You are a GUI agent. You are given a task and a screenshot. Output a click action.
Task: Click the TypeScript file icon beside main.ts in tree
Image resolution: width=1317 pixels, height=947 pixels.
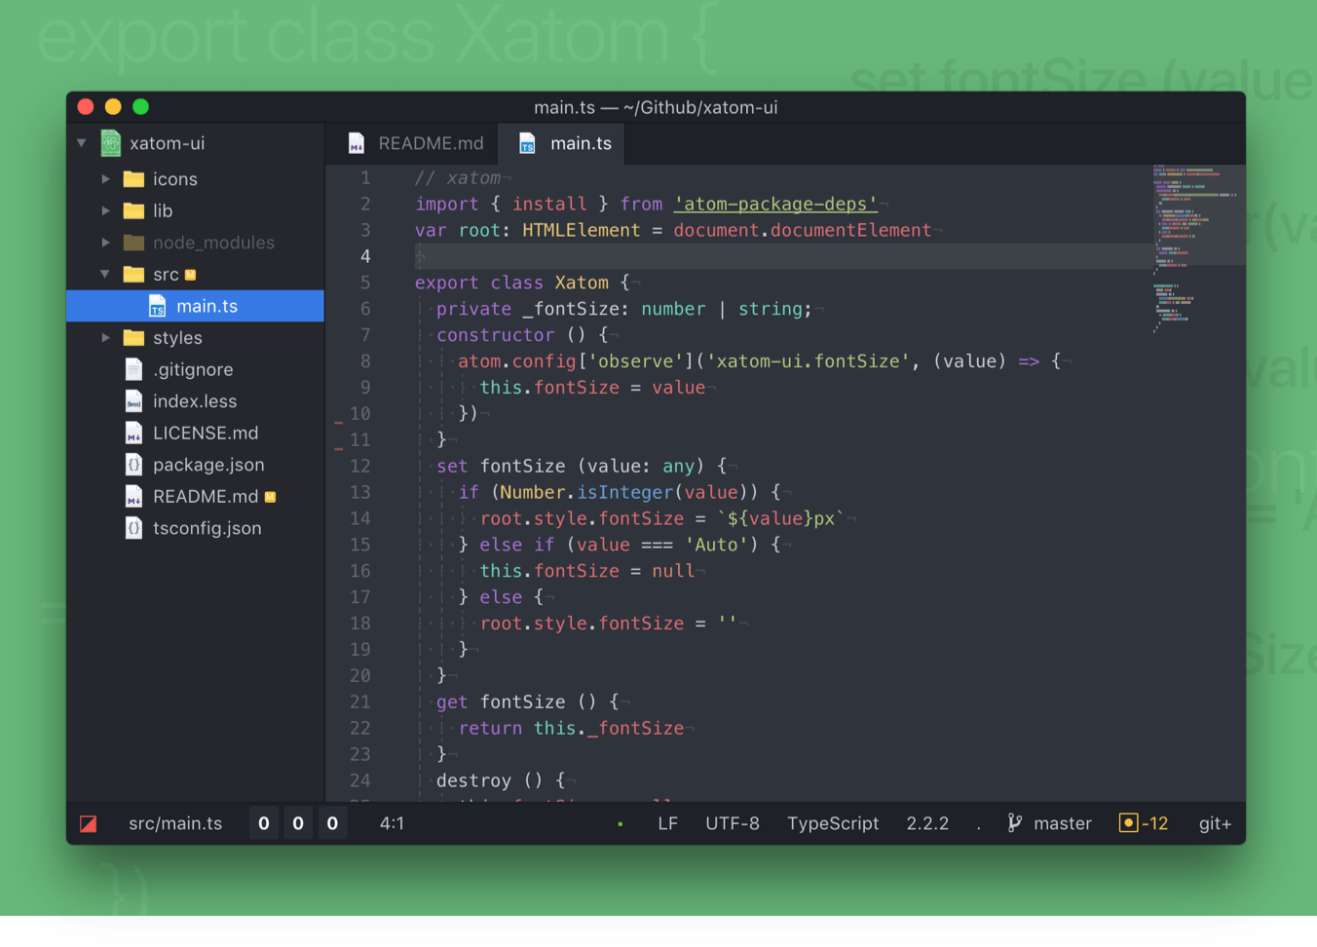[x=156, y=306]
